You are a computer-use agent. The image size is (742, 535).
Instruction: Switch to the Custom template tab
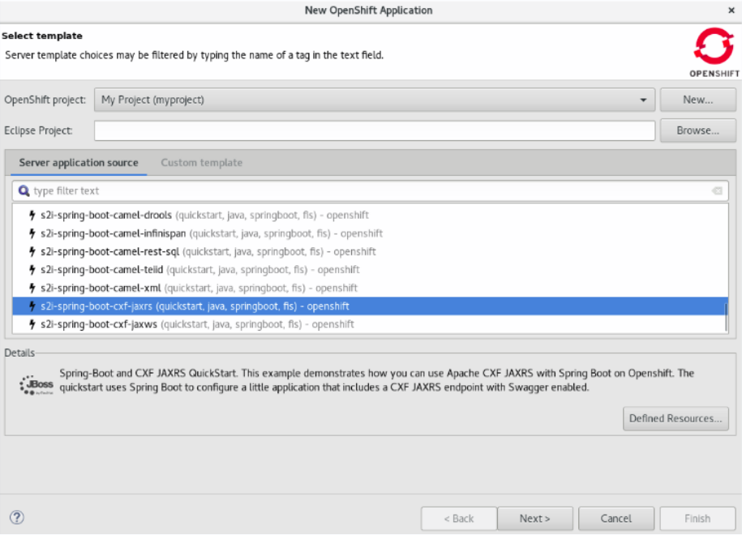point(202,163)
